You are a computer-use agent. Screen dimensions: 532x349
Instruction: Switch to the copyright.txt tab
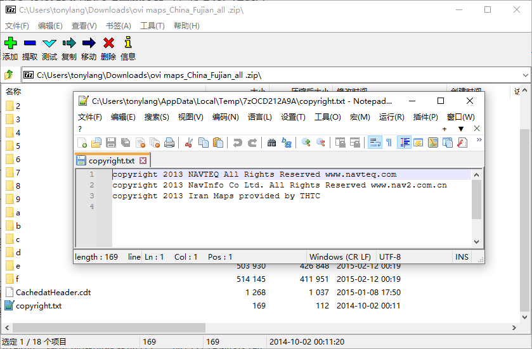(111, 161)
